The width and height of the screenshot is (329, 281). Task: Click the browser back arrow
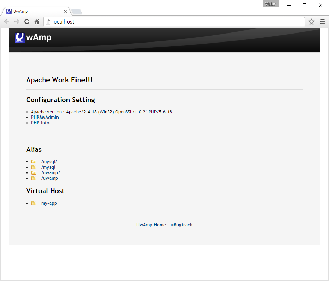pyautogui.click(x=7, y=22)
